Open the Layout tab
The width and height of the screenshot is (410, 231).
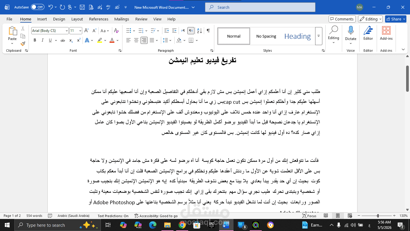(x=77, y=19)
